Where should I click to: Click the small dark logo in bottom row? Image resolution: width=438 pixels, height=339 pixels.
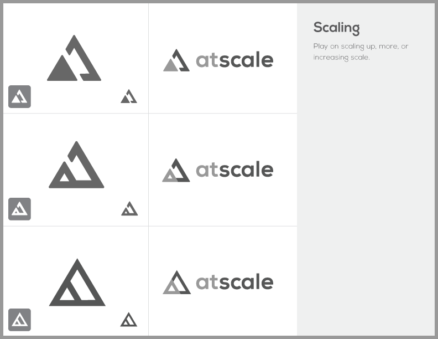pos(129,320)
